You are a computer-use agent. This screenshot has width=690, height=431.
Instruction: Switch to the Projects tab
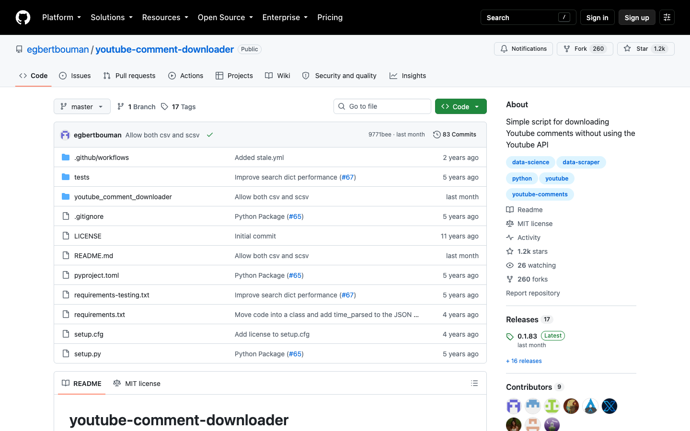(234, 76)
